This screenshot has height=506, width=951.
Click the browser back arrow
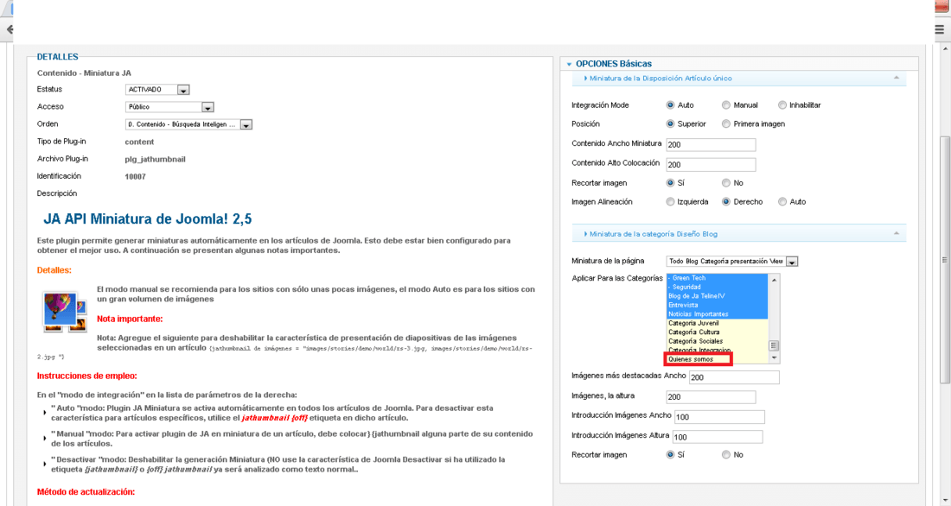(x=9, y=29)
